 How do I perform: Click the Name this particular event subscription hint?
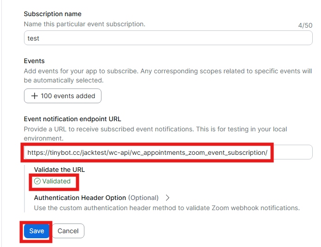84,24
